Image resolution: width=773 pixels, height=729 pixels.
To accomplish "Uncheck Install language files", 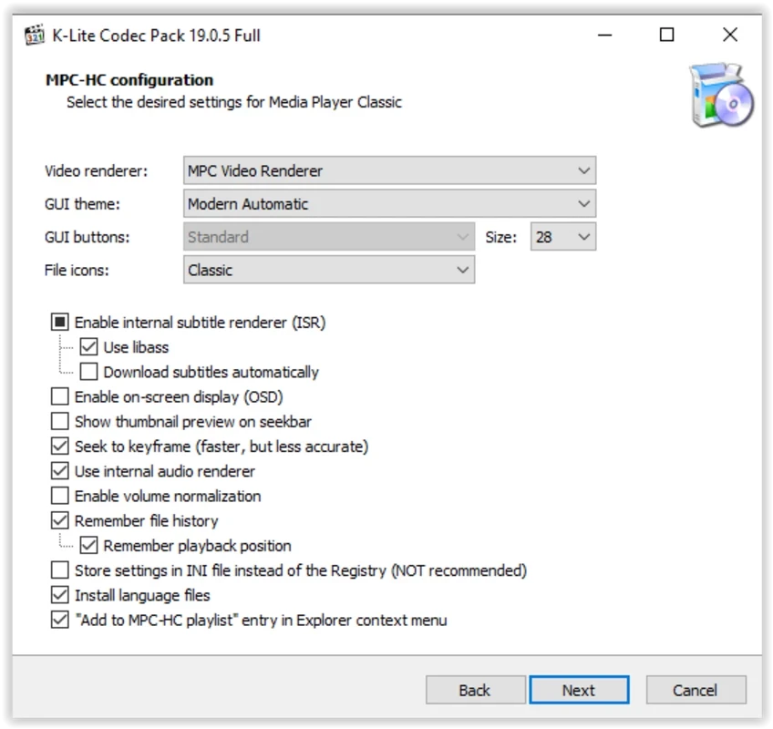I will 60,595.
